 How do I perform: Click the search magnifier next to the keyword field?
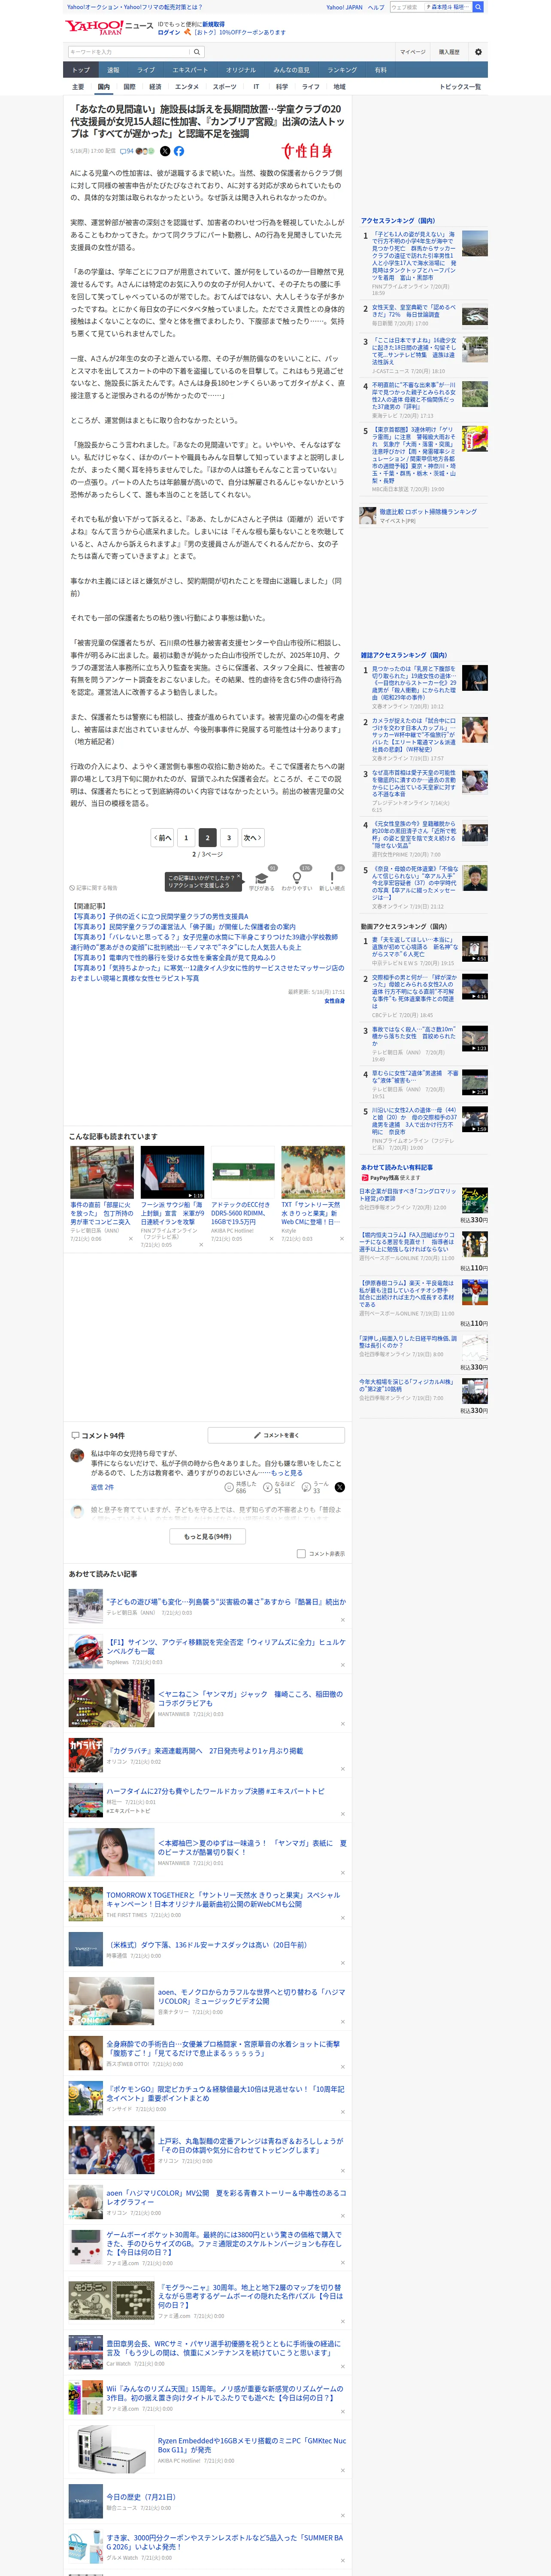click(x=197, y=52)
